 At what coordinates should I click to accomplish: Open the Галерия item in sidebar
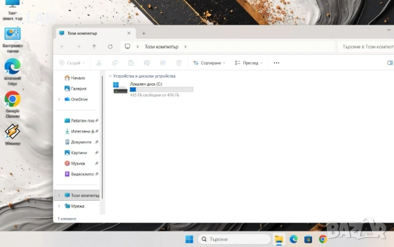(x=78, y=89)
